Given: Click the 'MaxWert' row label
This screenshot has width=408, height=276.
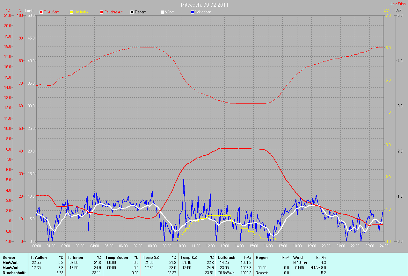Looking at the screenshot, I should pyautogui.click(x=10, y=268).
